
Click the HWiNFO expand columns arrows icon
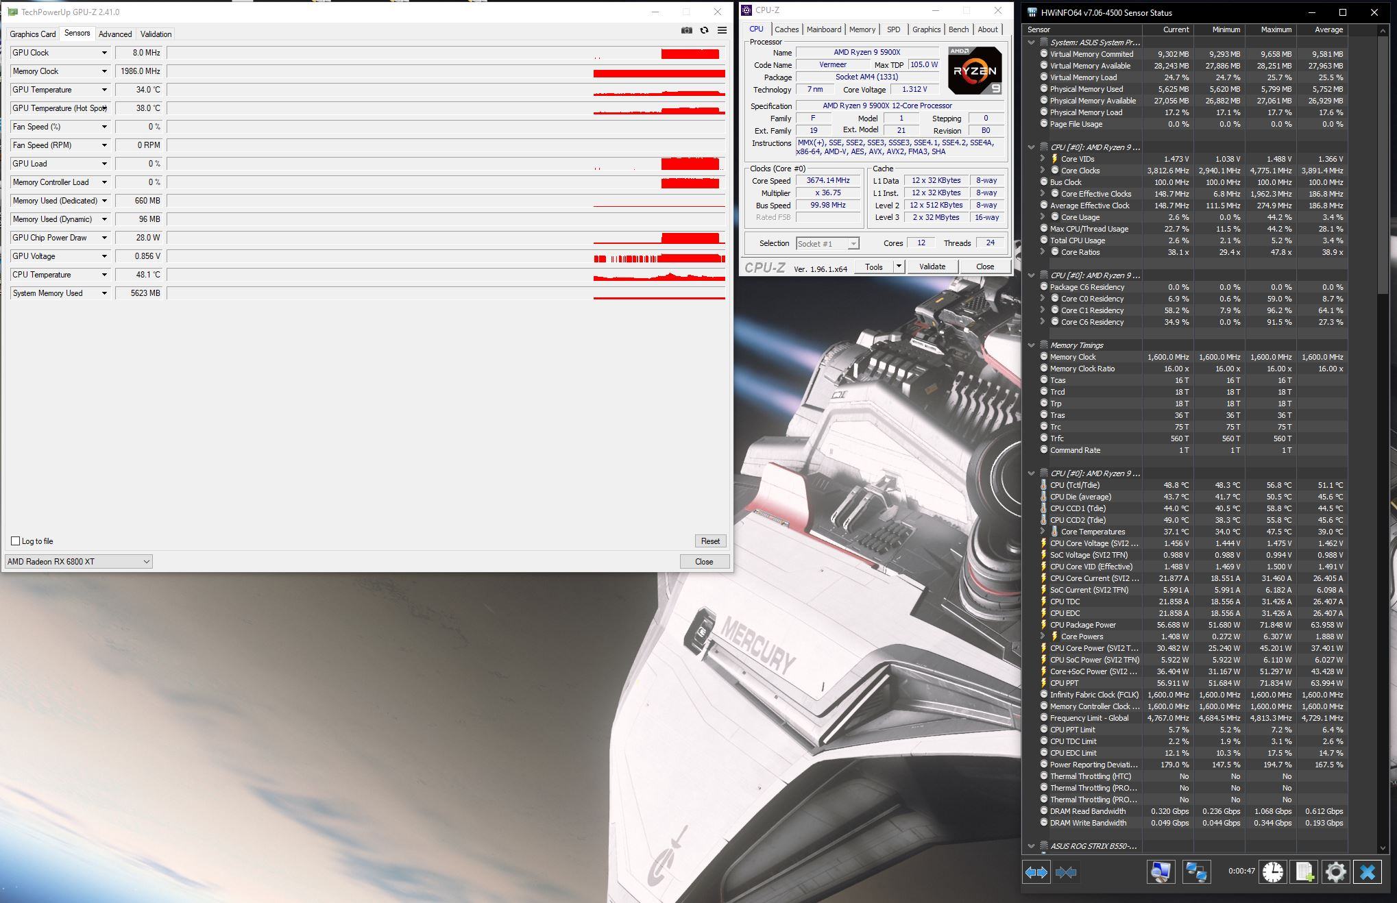pyautogui.click(x=1036, y=872)
